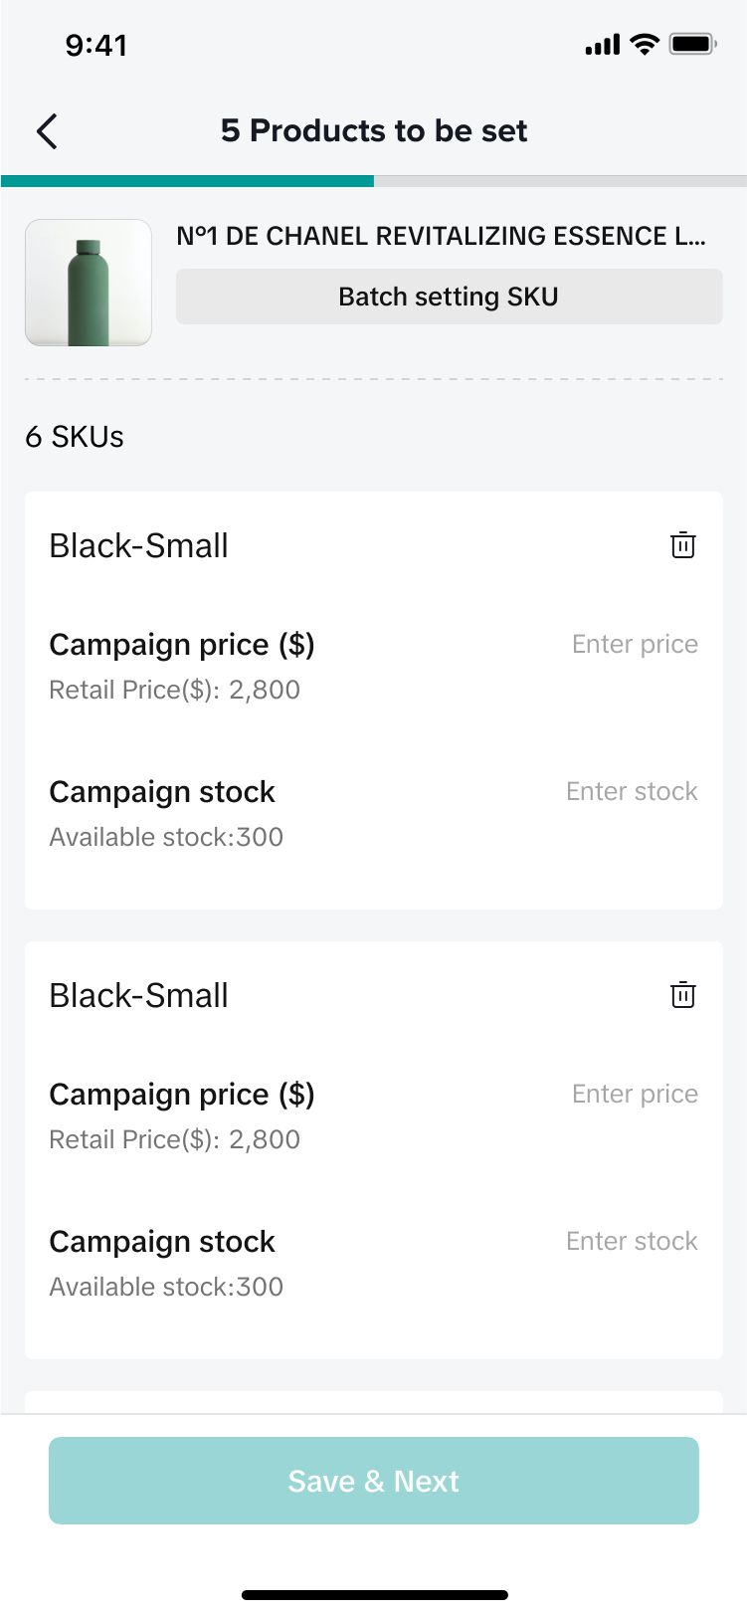The height and width of the screenshot is (1616, 747).
Task: Tap the Campaign price label in first SKU card
Action: pos(182,645)
